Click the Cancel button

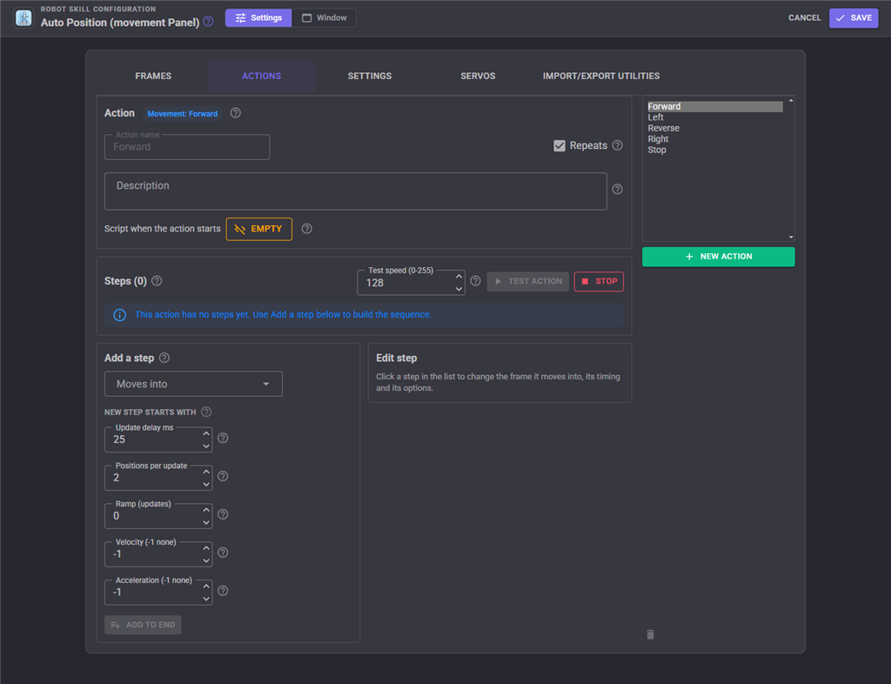pyautogui.click(x=804, y=17)
